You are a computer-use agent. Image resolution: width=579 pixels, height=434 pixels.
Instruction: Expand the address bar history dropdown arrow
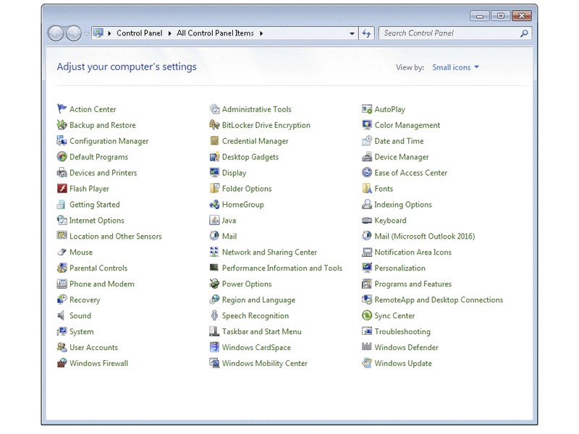(352, 33)
